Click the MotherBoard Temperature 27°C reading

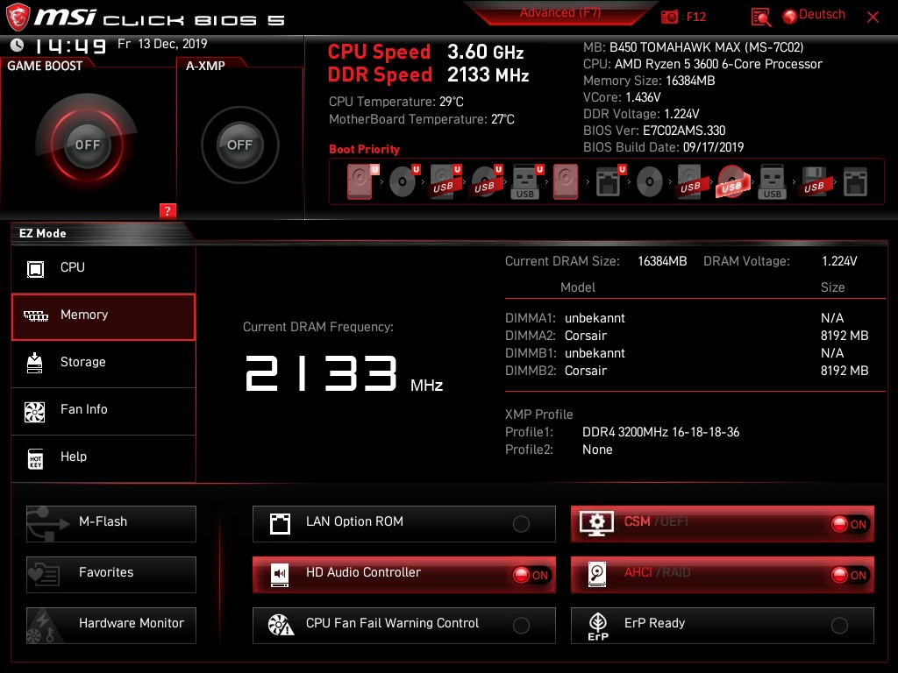coord(422,119)
